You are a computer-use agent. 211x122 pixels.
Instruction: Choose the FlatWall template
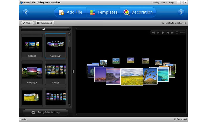tap(56, 73)
